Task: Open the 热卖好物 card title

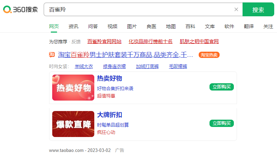Action: click(x=110, y=78)
